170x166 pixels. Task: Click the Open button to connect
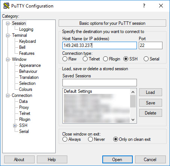coord(117,160)
